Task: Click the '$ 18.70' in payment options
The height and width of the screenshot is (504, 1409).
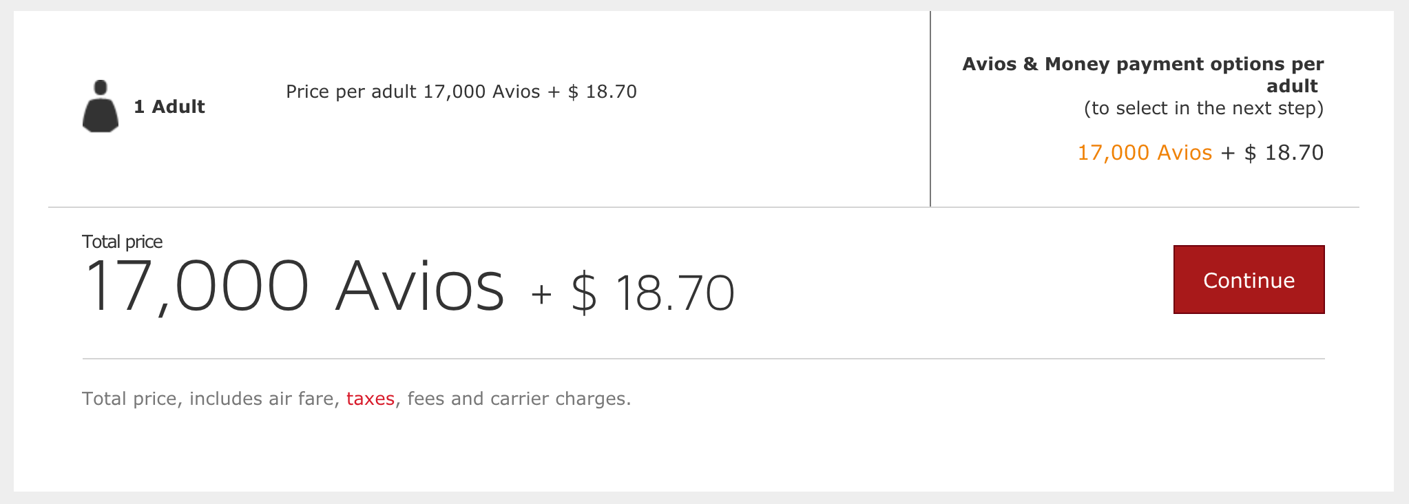Action: tap(1284, 152)
